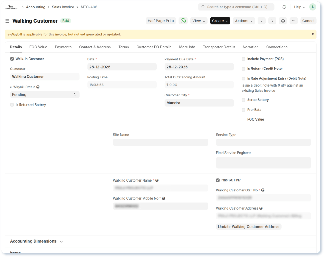Click the WhatsApp share icon

click(183, 21)
